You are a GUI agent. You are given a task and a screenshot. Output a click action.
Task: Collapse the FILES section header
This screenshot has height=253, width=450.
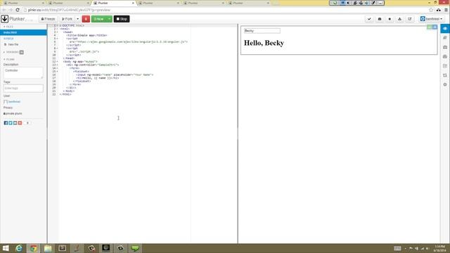point(8,27)
